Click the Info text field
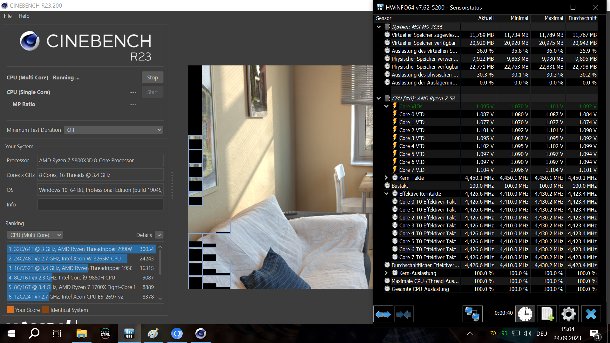 tap(100, 205)
